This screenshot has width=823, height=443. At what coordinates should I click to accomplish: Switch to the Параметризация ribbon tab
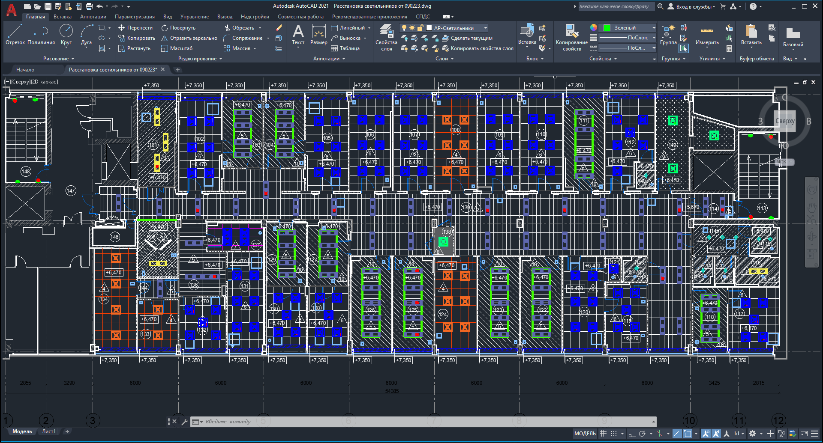[135, 17]
